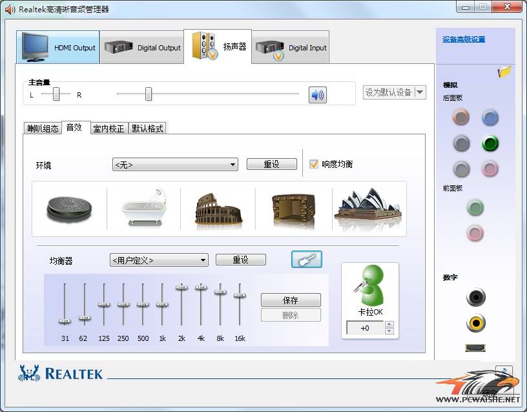Minimize the Realtek audio manager window
Screen dimensions: 527x412
466,6
